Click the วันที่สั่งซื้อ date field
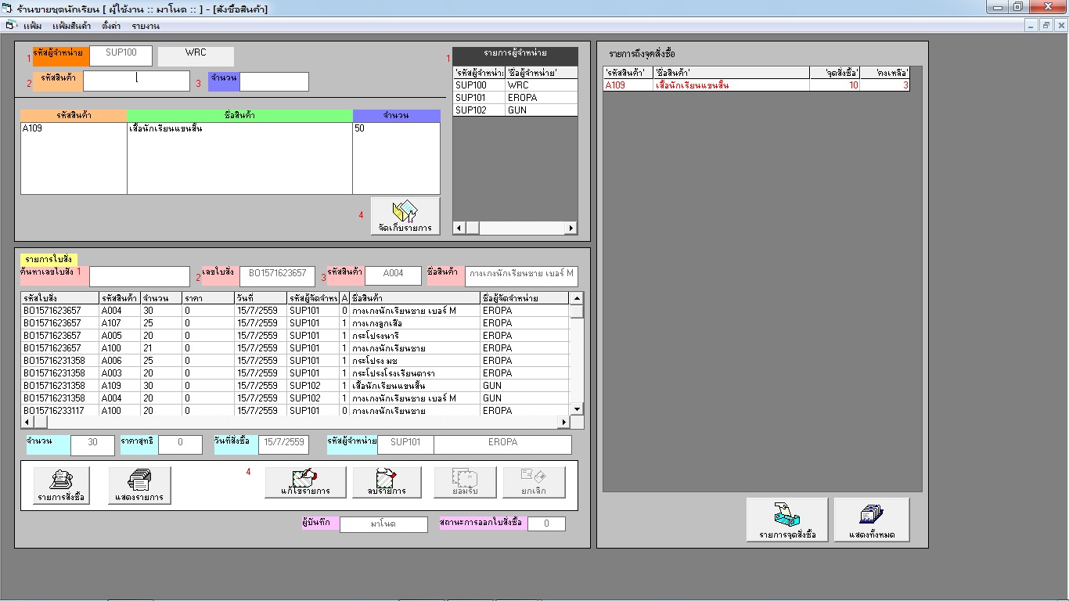 [x=283, y=444]
